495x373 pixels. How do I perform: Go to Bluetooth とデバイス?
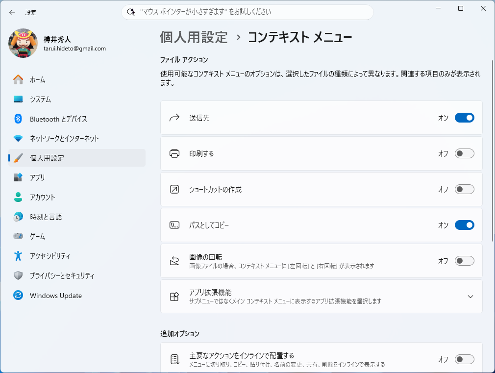coord(77,119)
